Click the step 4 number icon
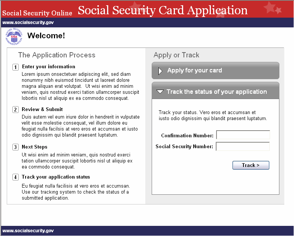Screen dimensions: 294x236 pos(15,177)
